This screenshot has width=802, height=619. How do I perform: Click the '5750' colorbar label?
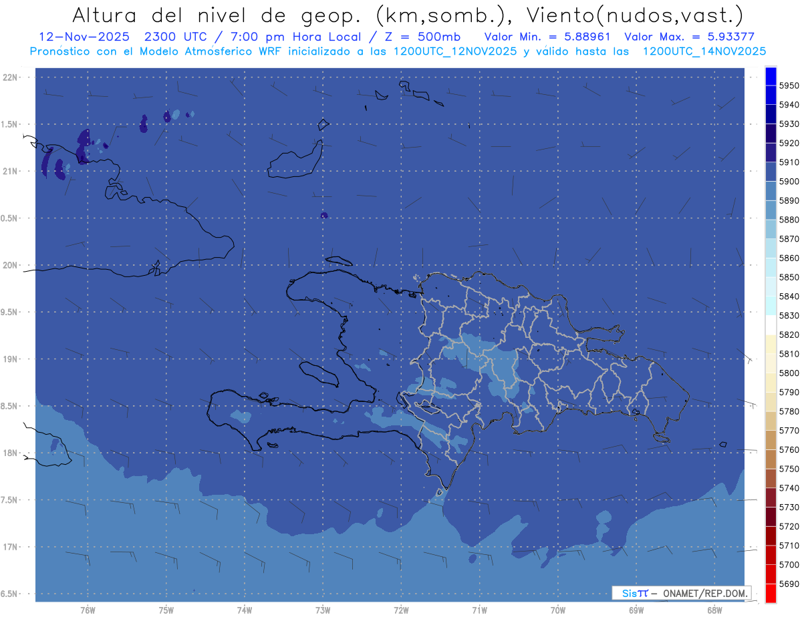tap(789, 469)
